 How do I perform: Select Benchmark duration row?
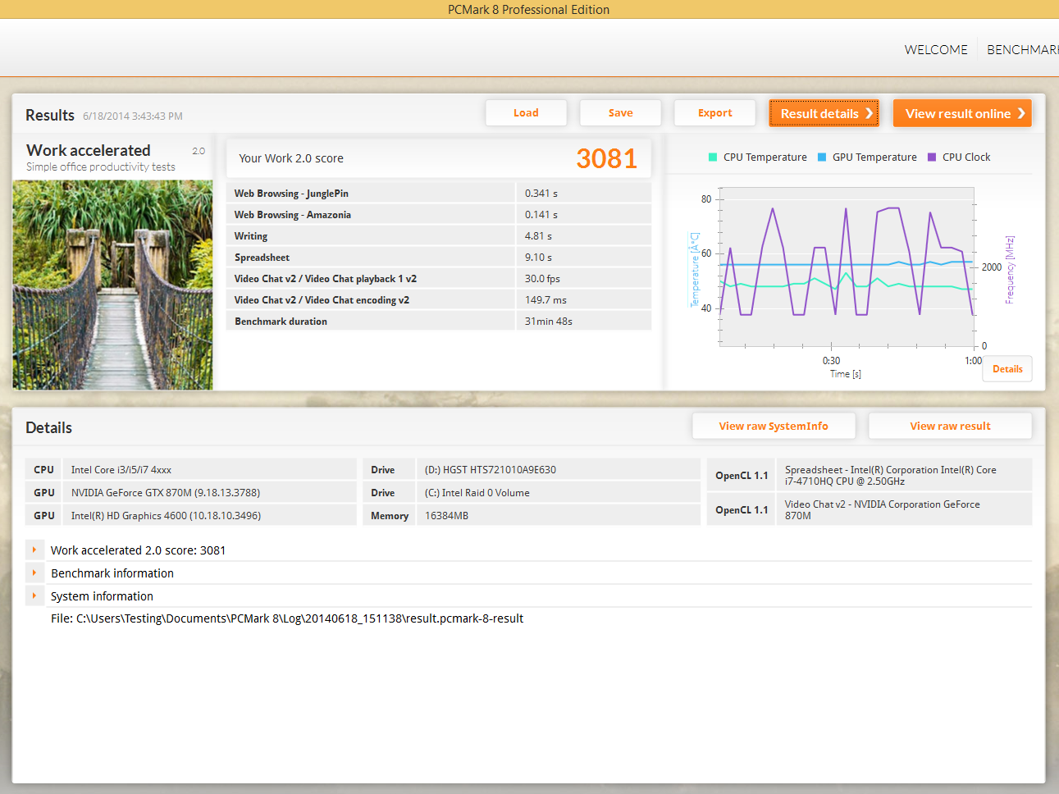click(x=438, y=321)
